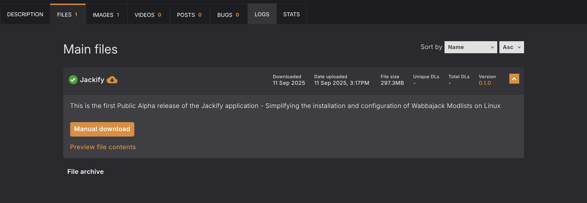The image size is (587, 203).
Task: Open the Images tab
Action: [x=106, y=14]
